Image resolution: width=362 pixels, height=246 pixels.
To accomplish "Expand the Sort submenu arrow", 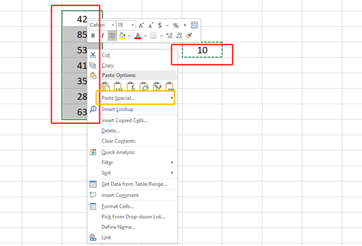I will click(172, 173).
